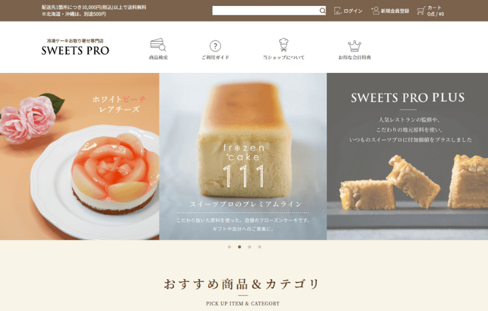Click the search magnifier icon

point(322,11)
